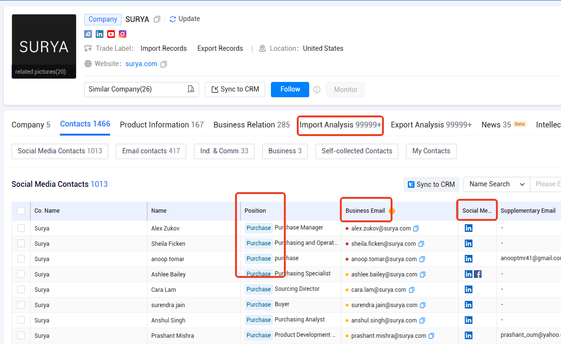
Task: Copy company name SURYA icon
Action: (157, 19)
